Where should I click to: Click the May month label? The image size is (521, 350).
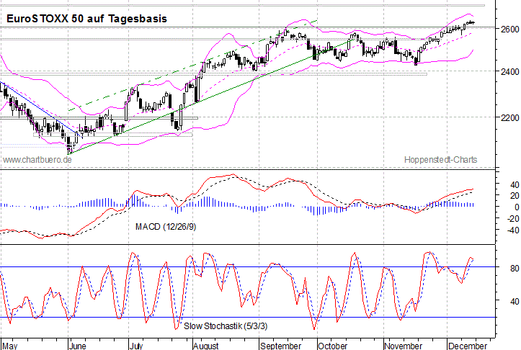click(x=9, y=346)
